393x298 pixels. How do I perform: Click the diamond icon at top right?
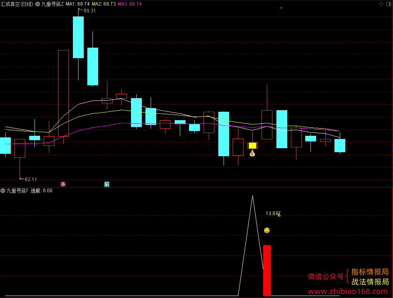coord(381,4)
